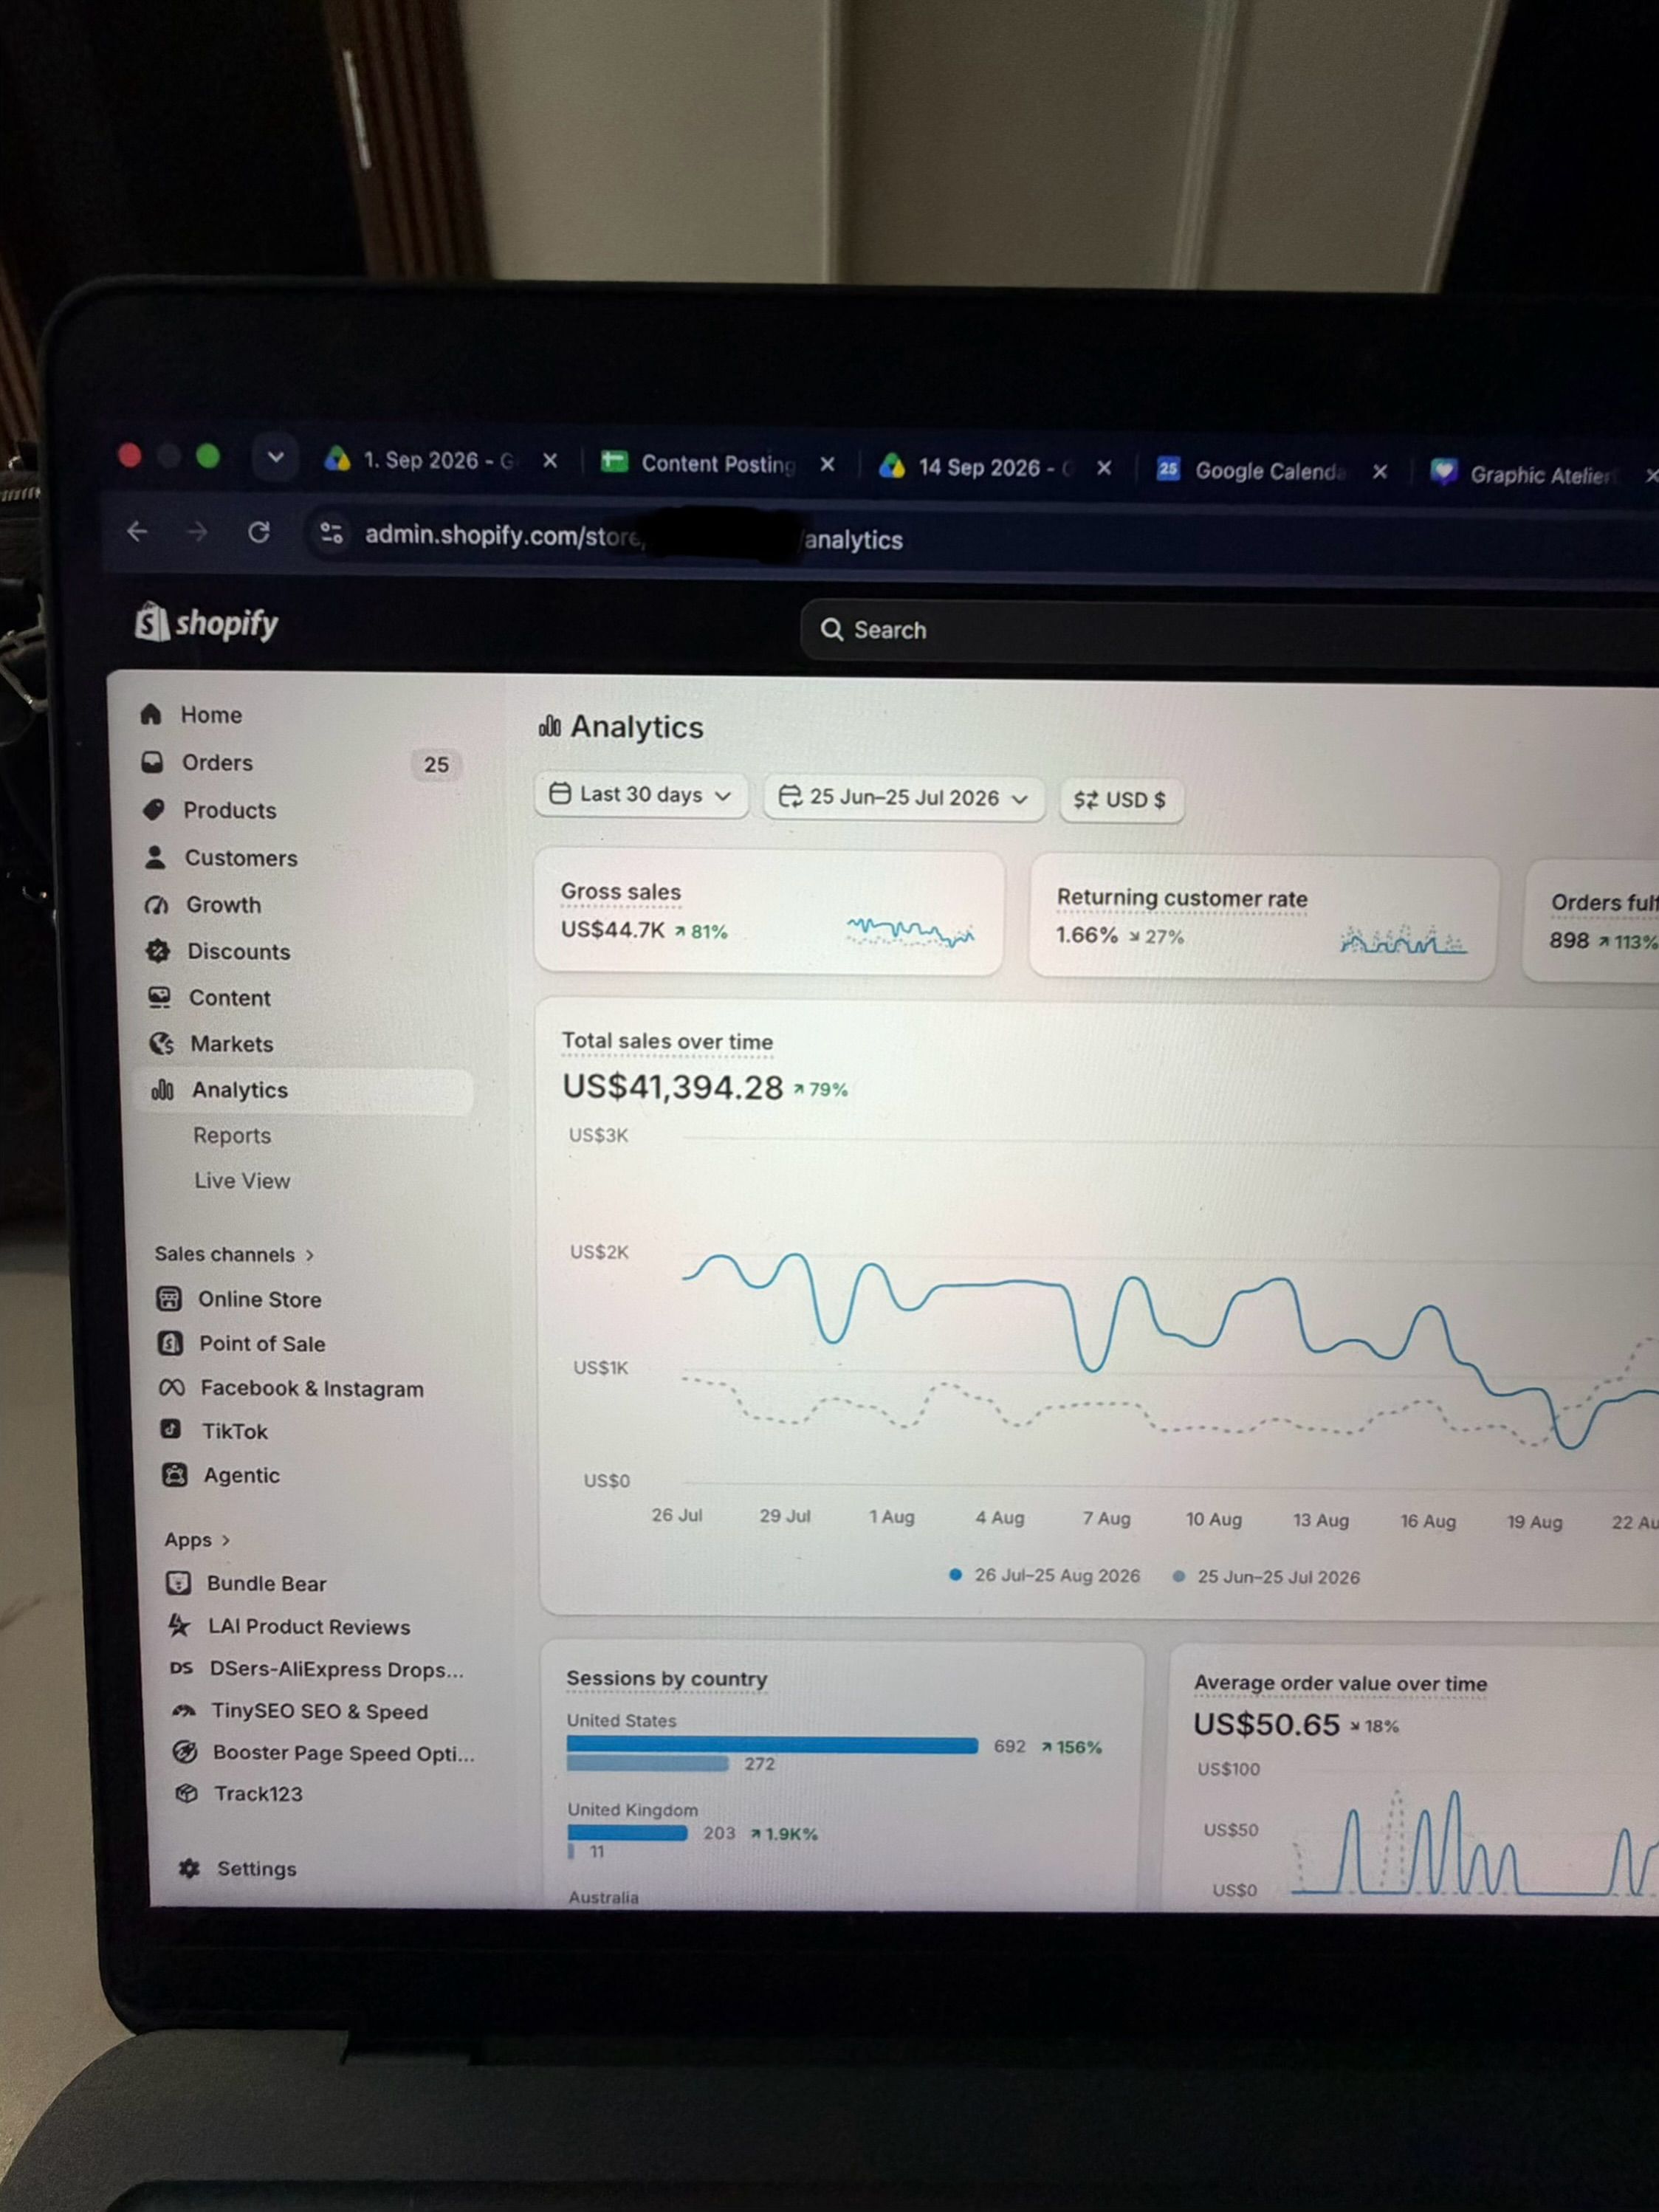This screenshot has width=1659, height=2212.
Task: Click the average order value US$50.65
Action: 1266,1724
